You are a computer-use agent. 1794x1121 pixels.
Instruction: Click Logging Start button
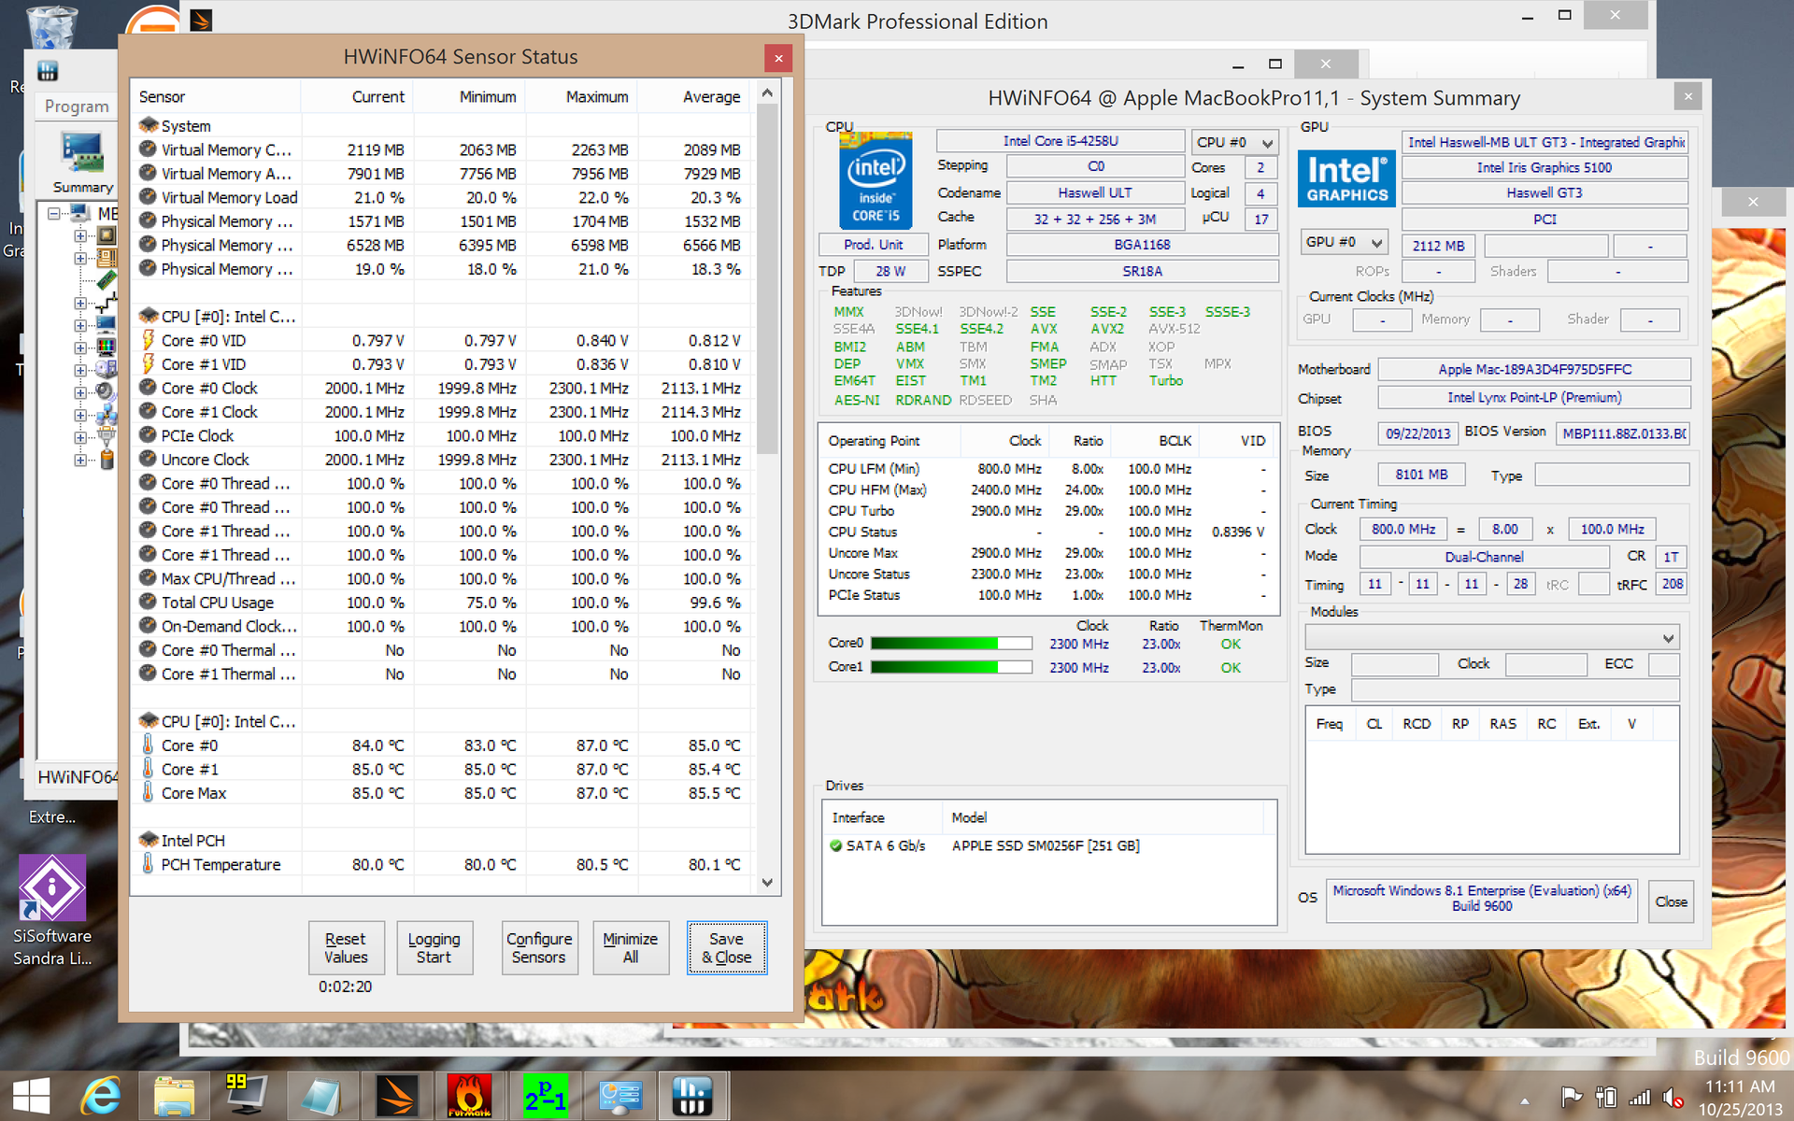click(x=434, y=947)
